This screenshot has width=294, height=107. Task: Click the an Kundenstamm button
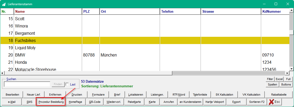click(190, 102)
